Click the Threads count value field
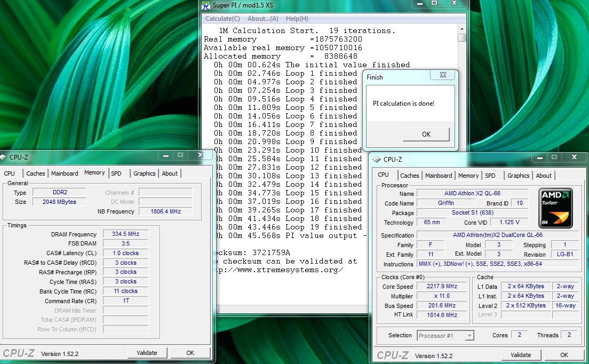Viewport: 589px width, 364px height. point(569,335)
